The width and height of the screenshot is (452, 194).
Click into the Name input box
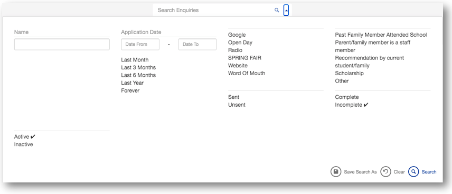62,44
